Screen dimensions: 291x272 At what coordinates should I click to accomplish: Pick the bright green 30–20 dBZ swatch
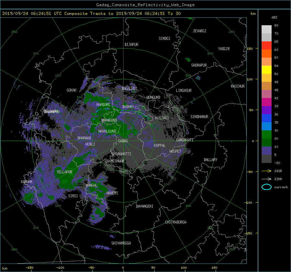point(266,134)
